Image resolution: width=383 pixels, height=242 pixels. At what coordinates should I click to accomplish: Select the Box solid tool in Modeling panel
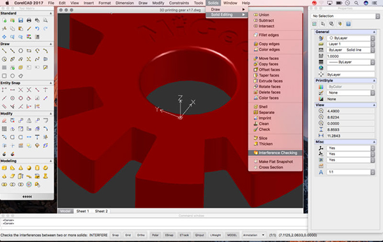4,168
